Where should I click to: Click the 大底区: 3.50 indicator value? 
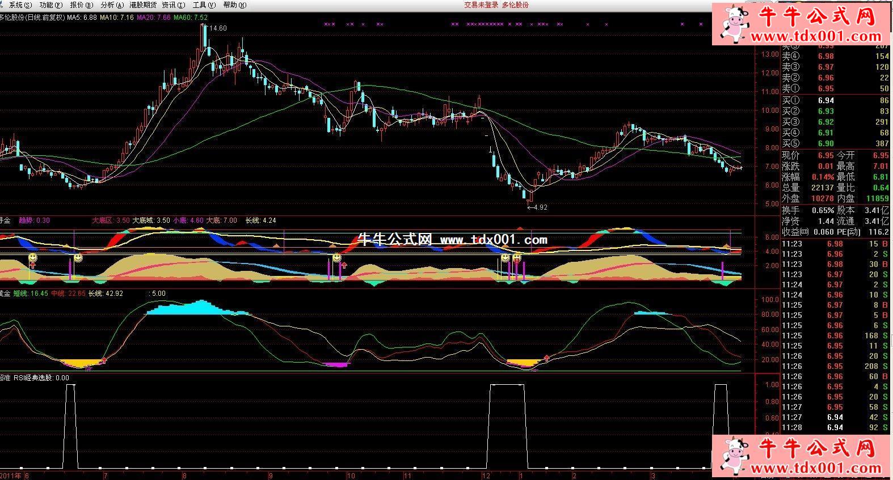111,220
